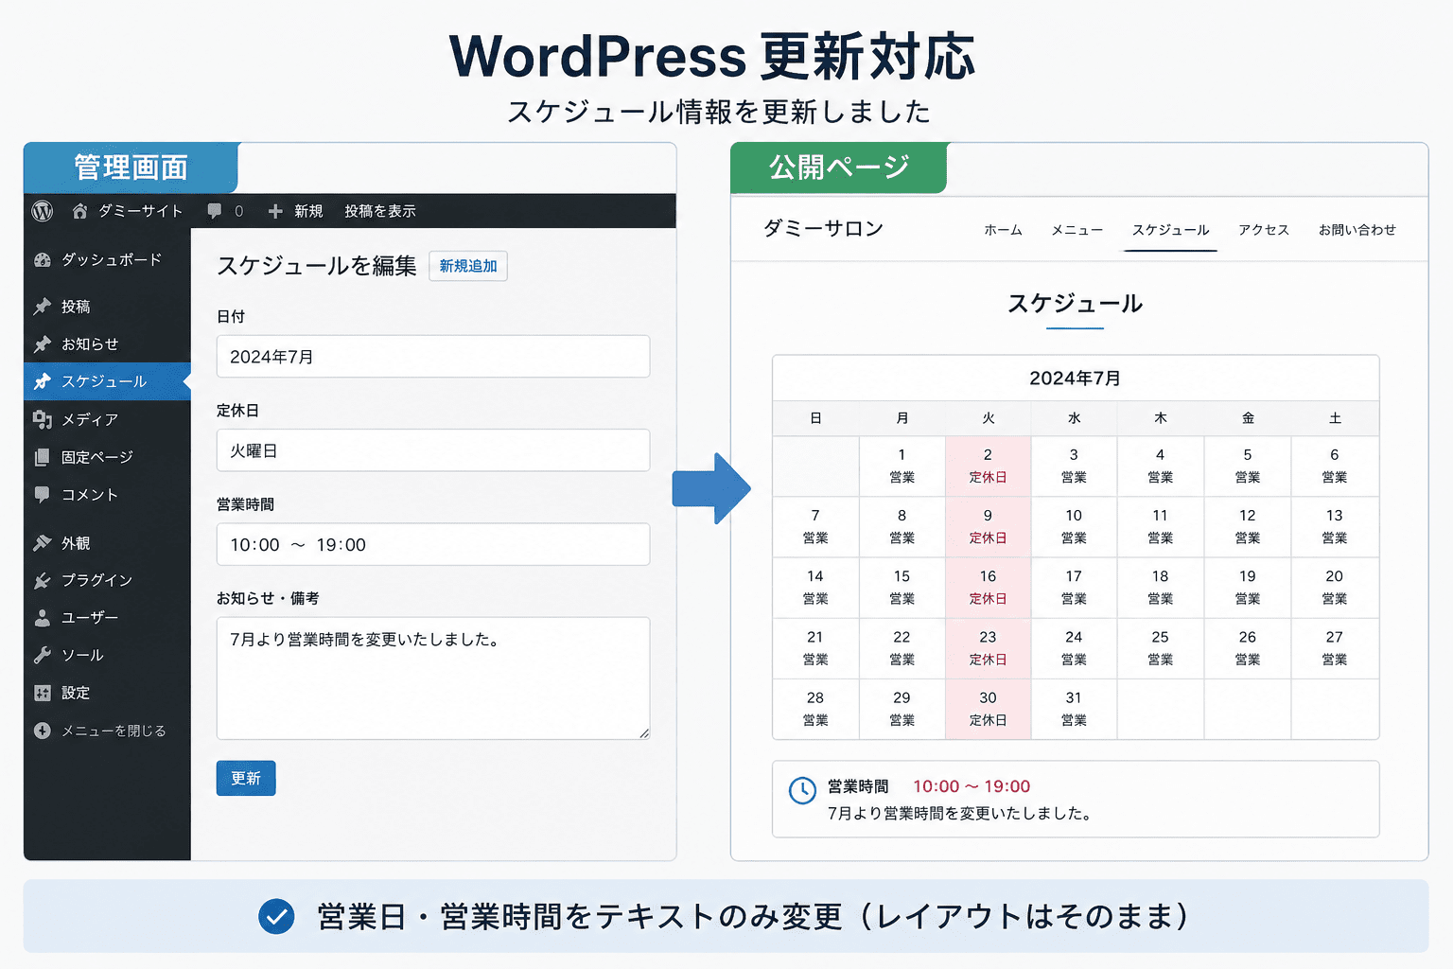Click the プラグイン plug icon
This screenshot has height=969, width=1453.
(x=43, y=580)
